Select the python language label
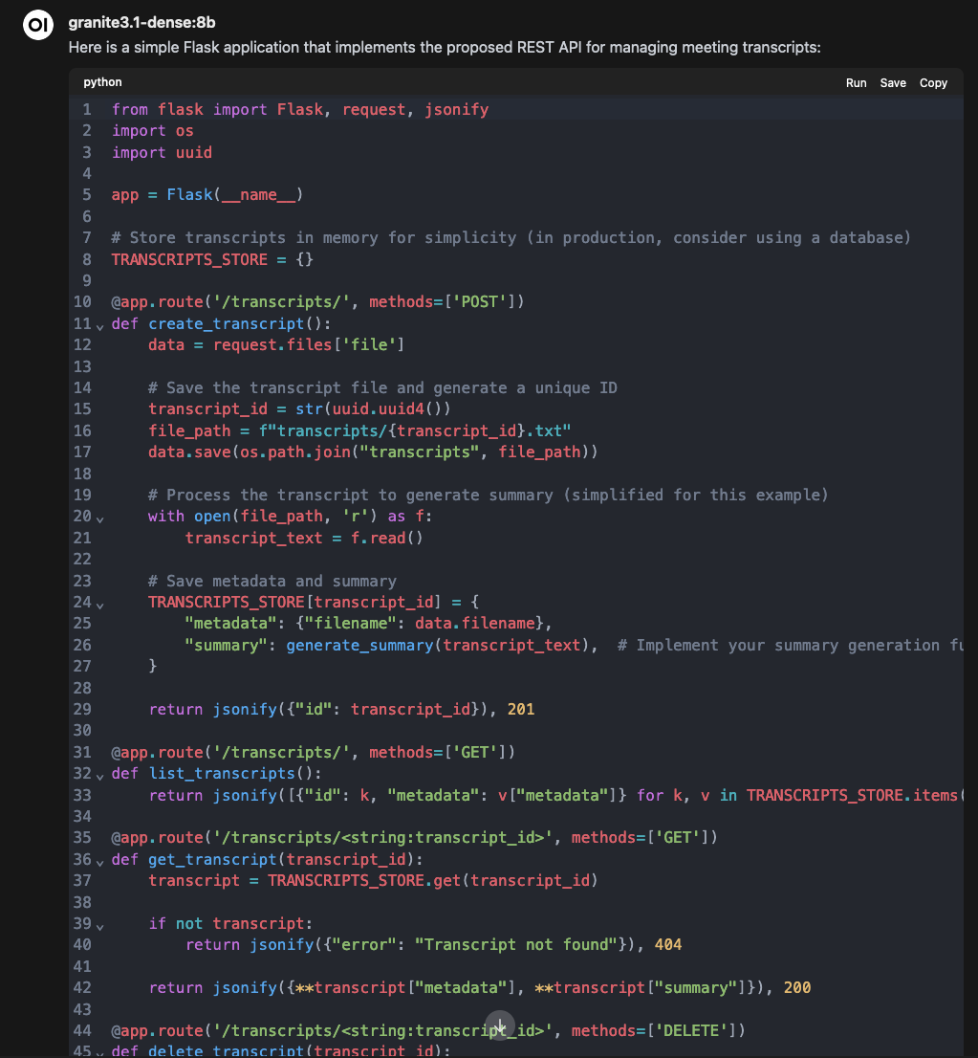Image resolution: width=978 pixels, height=1058 pixels. tap(101, 82)
